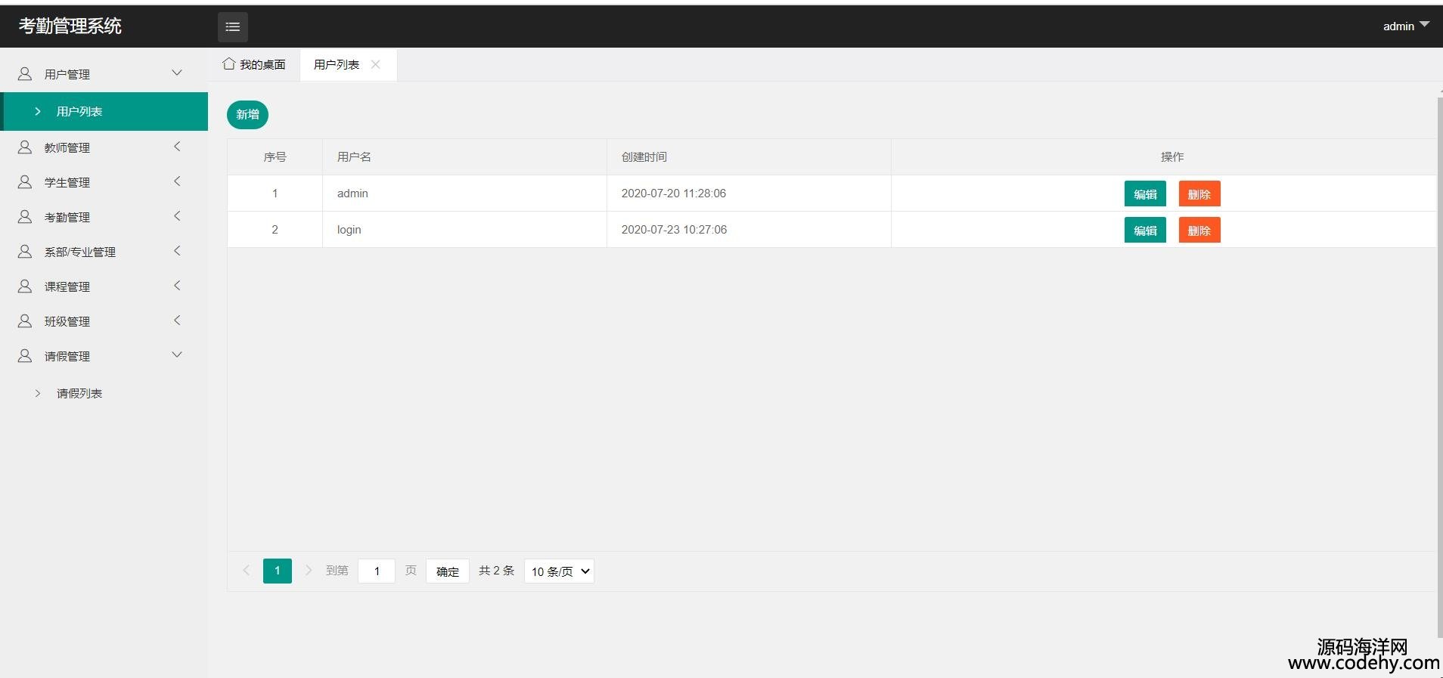Click the 序号 column header
Image resolution: width=1443 pixels, height=678 pixels.
[x=275, y=156]
